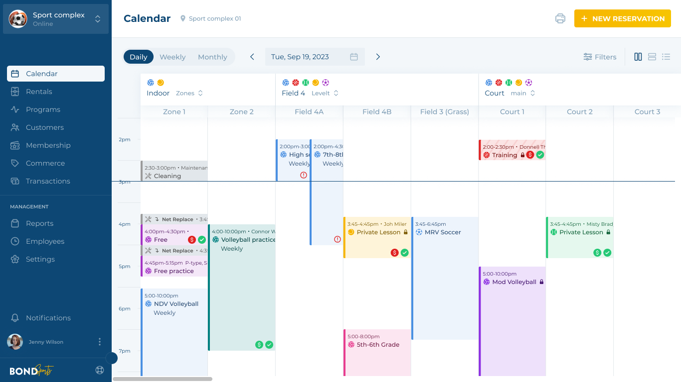
Task: Click the horizontal scrollbar at bottom
Action: 163,379
